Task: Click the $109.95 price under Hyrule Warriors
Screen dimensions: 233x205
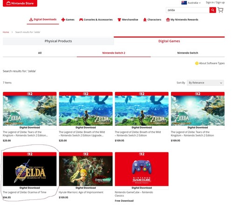Action: [x=63, y=198]
